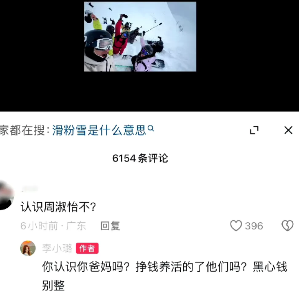
Task: Click the 回复 reply button
Action: (x=110, y=226)
